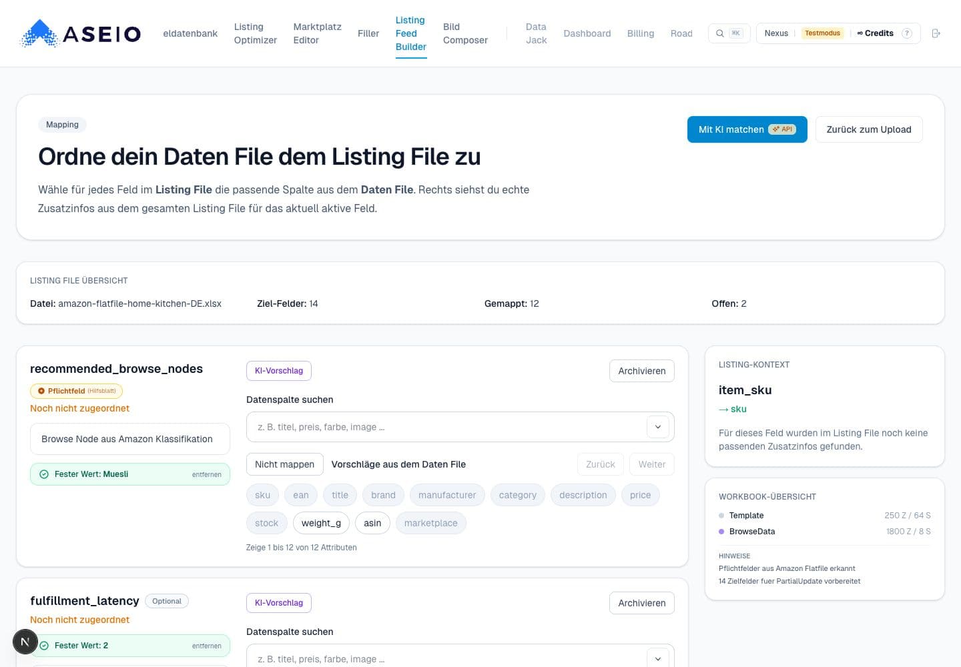Expand the recommended_browse_nodes column dropdown
Screen dimensions: 961x667
coord(658,427)
